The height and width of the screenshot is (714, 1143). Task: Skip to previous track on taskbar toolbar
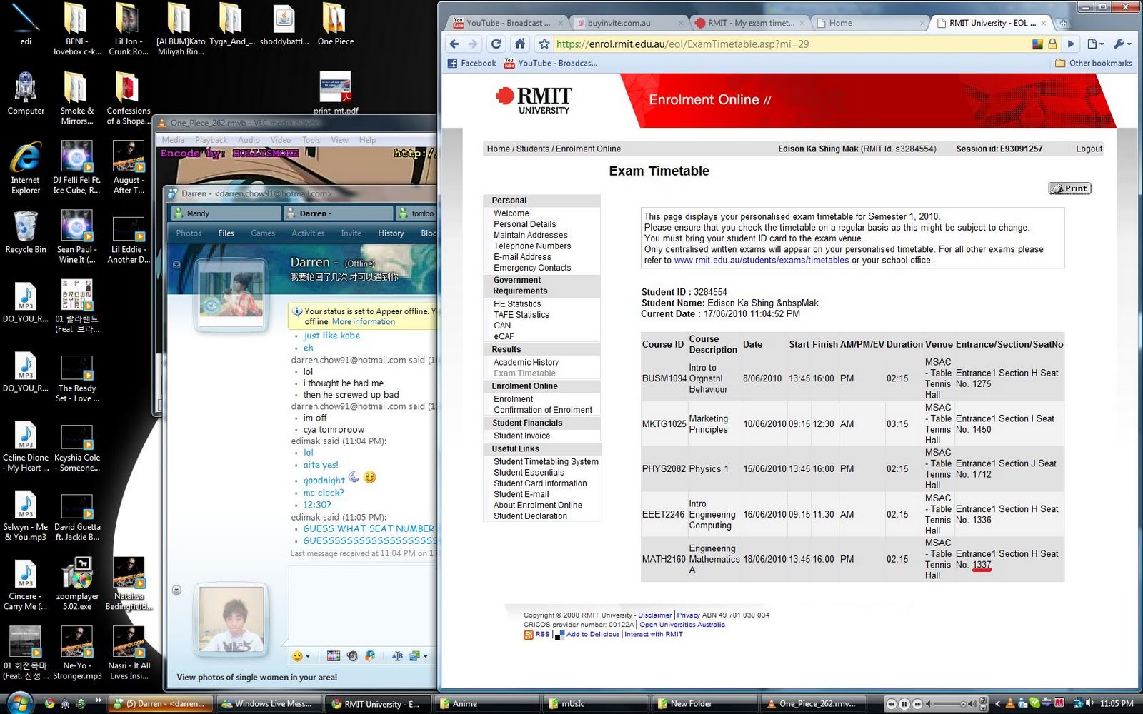click(x=891, y=704)
